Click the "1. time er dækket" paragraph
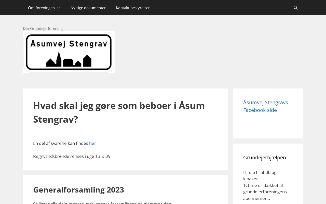Viewport: 326px width, 204px height. [x=265, y=192]
